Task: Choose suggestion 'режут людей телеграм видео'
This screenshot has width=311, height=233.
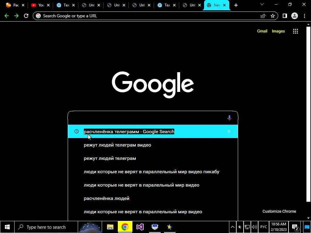Action: click(153, 145)
